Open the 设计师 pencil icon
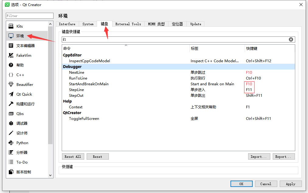Image resolution: width=308 pixels, height=193 pixels. tap(11, 133)
